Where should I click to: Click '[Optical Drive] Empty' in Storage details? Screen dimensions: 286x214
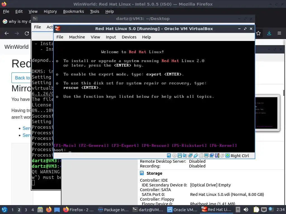[x=210, y=185]
